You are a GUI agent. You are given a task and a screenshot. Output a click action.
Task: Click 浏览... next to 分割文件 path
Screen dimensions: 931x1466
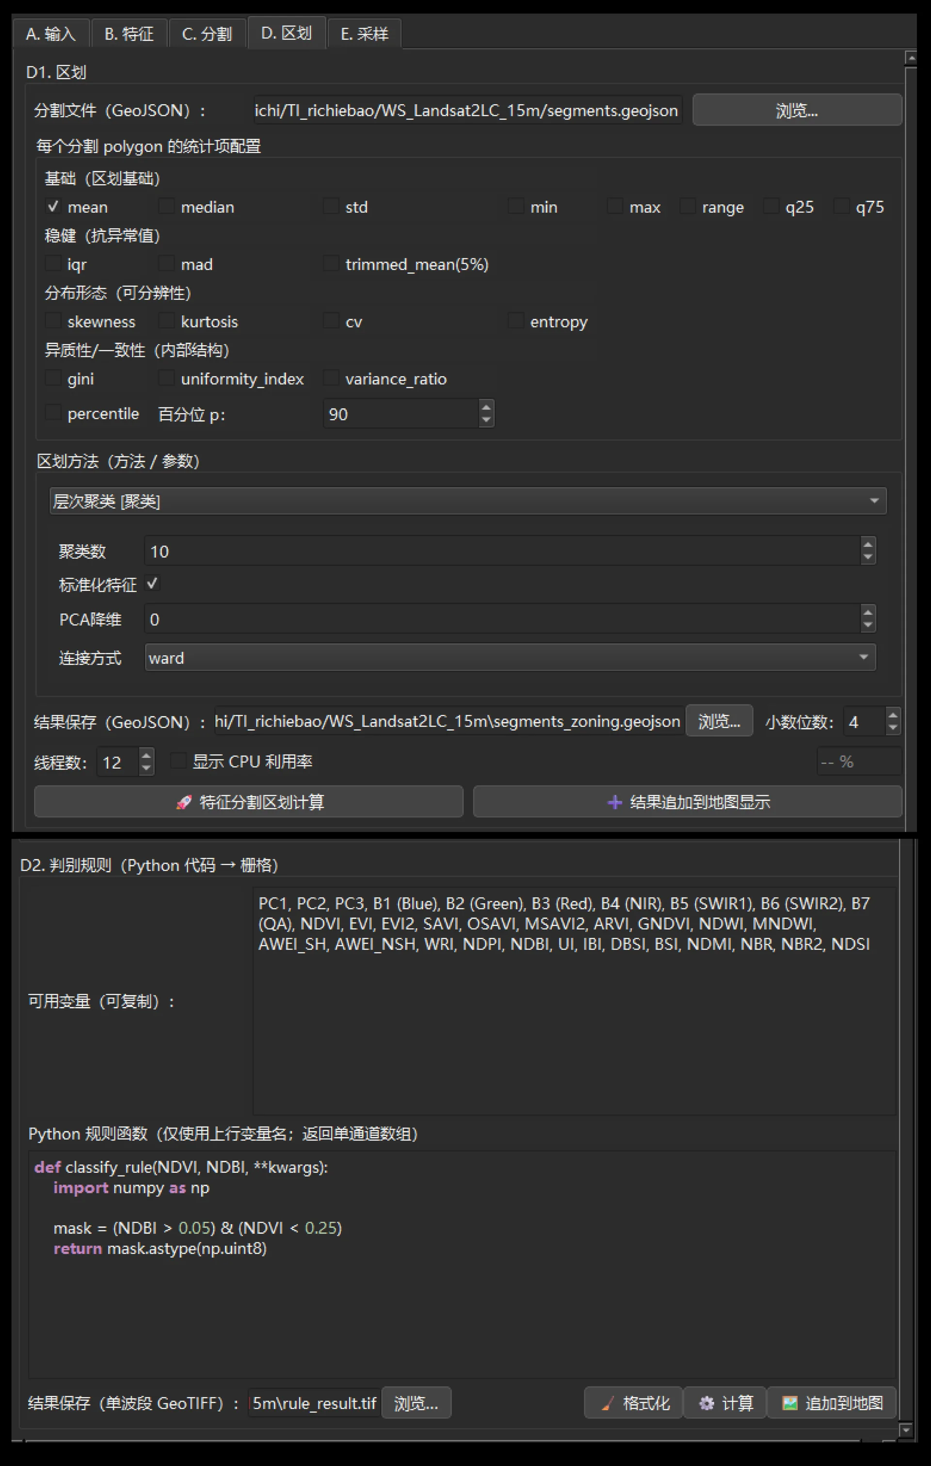pyautogui.click(x=797, y=110)
